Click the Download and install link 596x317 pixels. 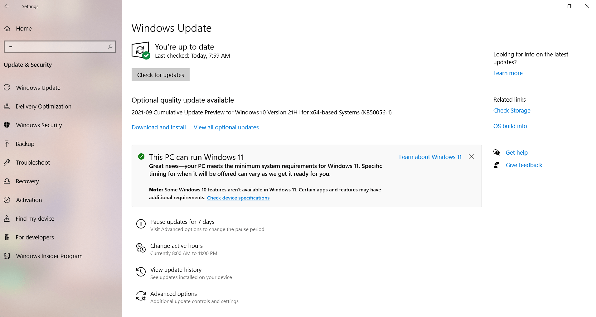pos(159,127)
